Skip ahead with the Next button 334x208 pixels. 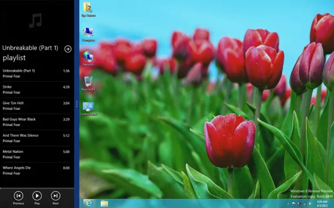pos(56,196)
